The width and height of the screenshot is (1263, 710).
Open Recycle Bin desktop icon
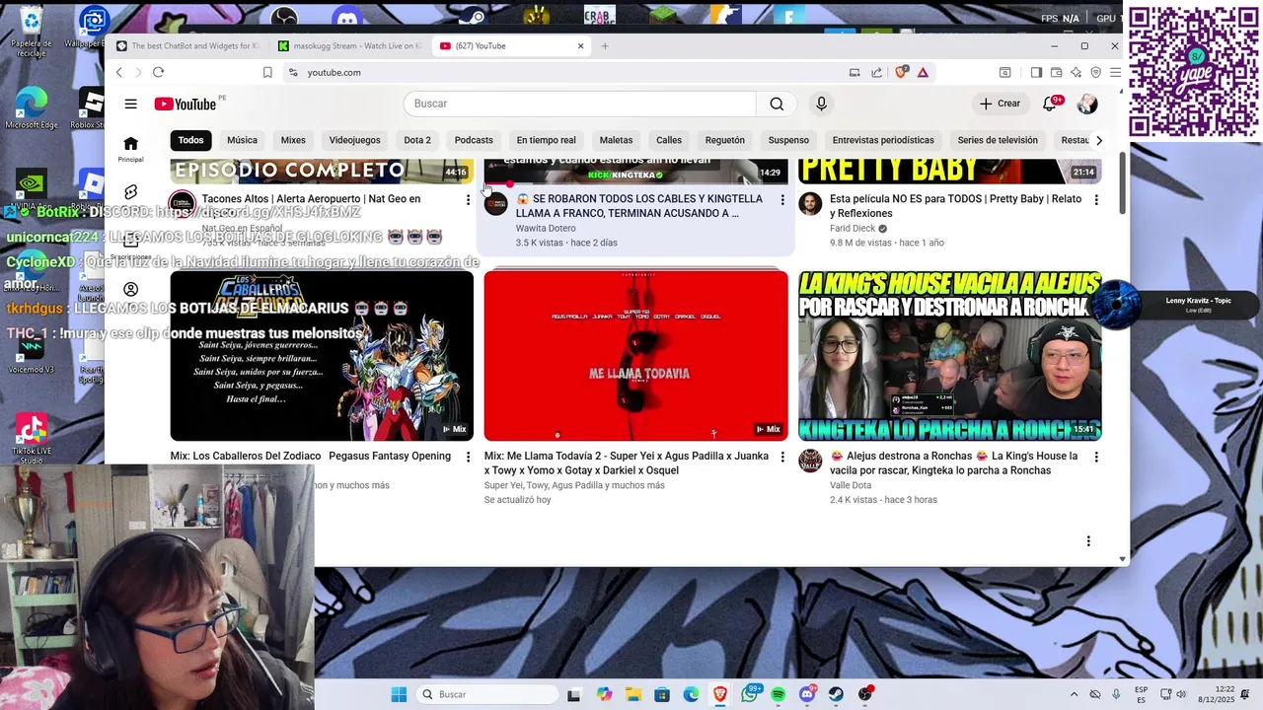[32, 32]
